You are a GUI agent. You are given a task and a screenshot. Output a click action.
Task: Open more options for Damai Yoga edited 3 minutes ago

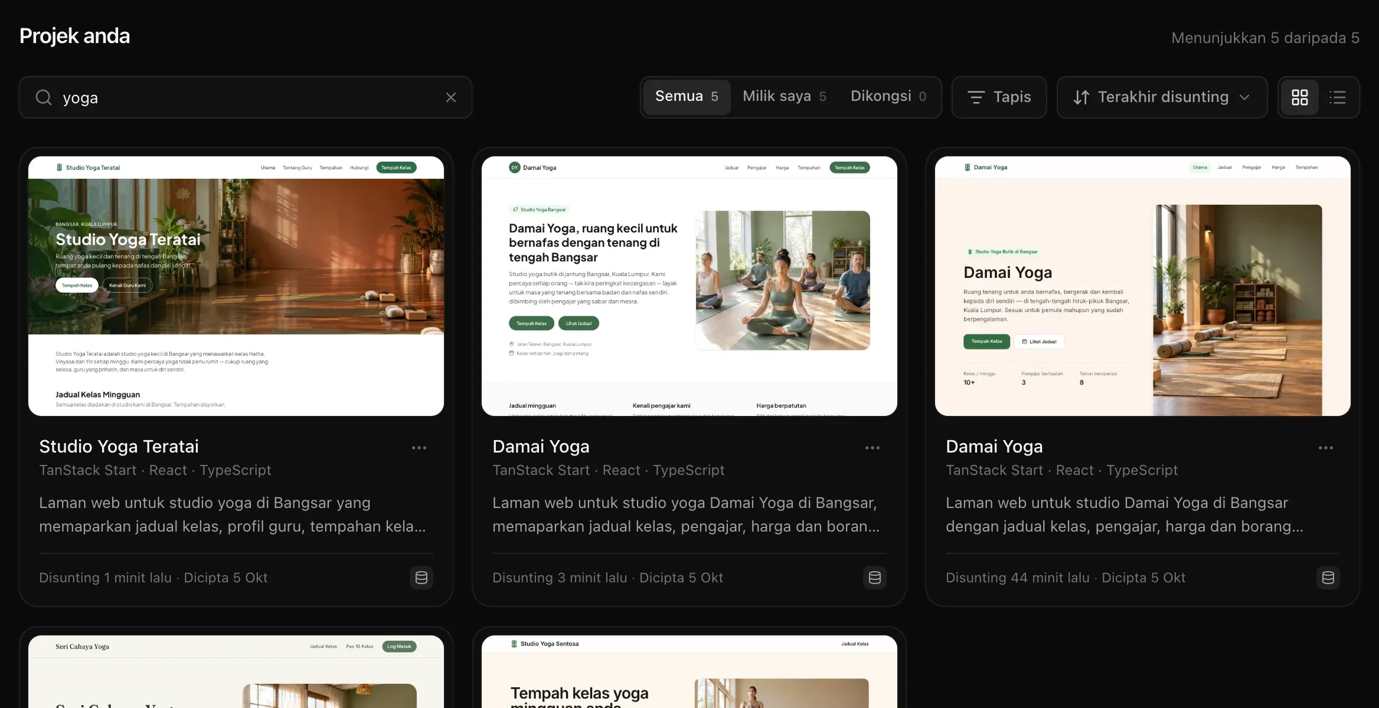coord(873,448)
